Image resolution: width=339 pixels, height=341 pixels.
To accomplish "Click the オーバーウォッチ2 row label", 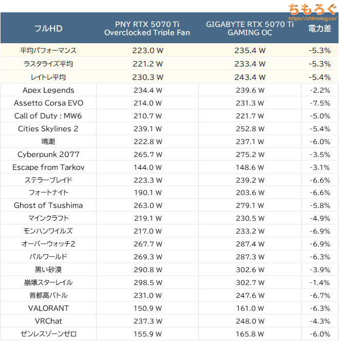I will [48, 244].
